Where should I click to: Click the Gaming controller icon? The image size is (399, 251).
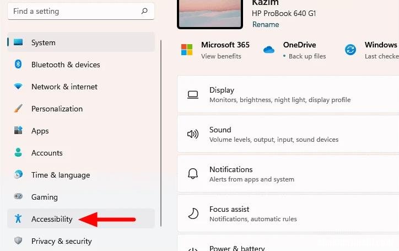point(18,196)
